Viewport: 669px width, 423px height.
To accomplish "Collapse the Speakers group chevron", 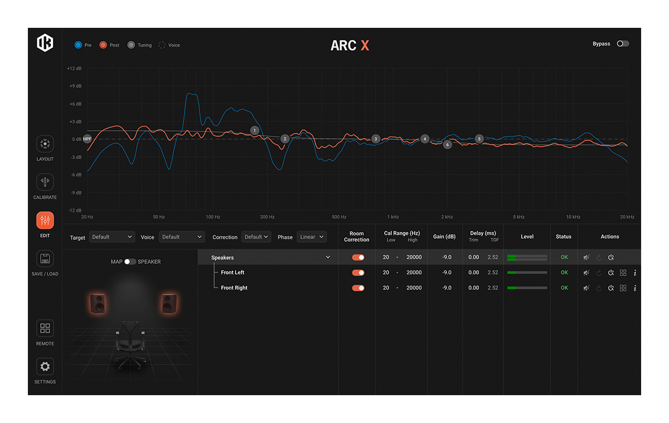I will (328, 258).
